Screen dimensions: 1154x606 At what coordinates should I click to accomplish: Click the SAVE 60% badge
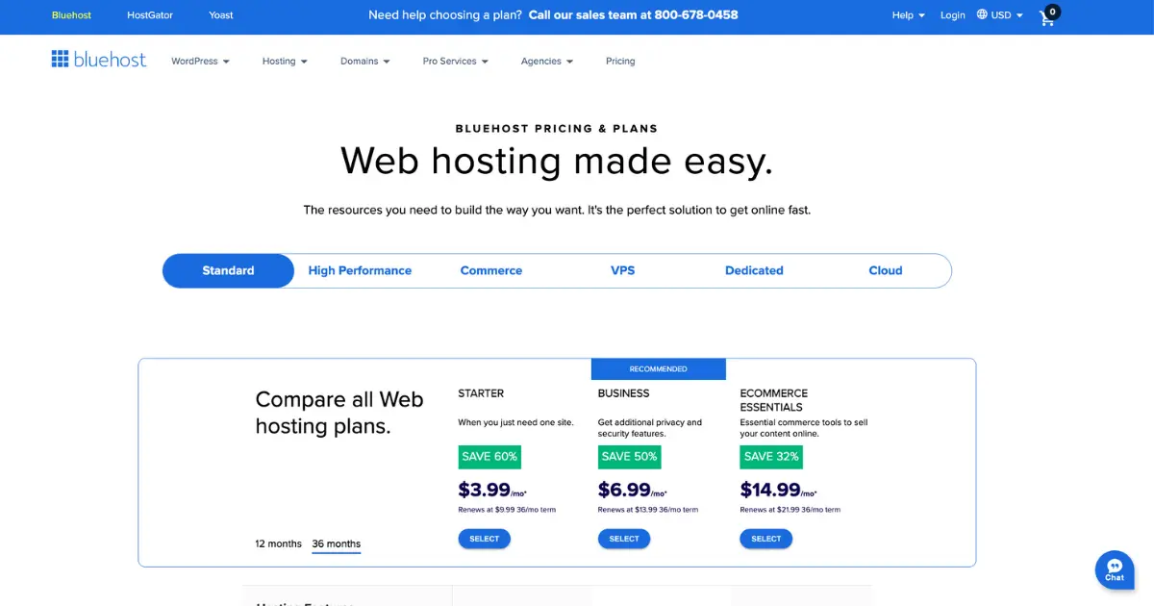489,457
